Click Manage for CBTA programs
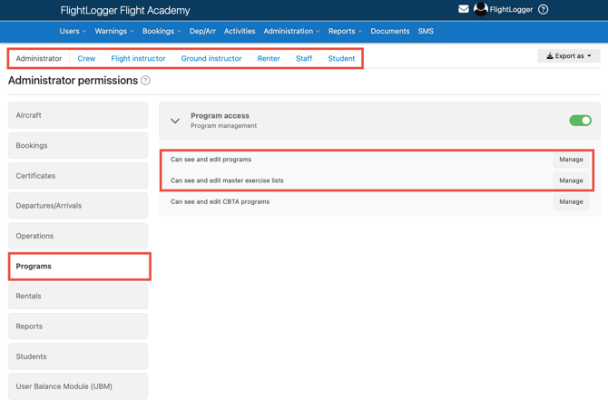Viewport: 608px width, 400px height. coord(571,201)
